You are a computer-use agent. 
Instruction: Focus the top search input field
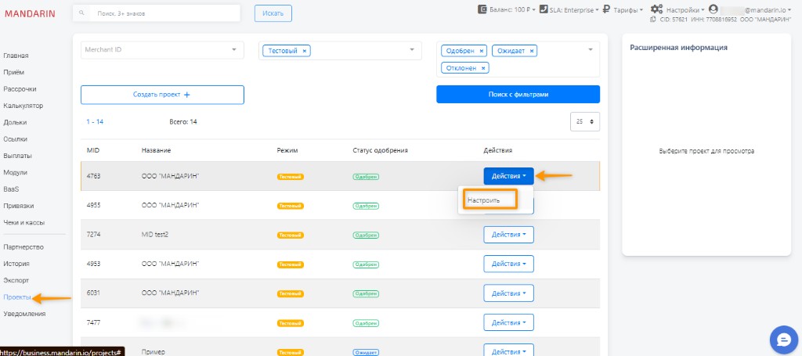coord(164,13)
